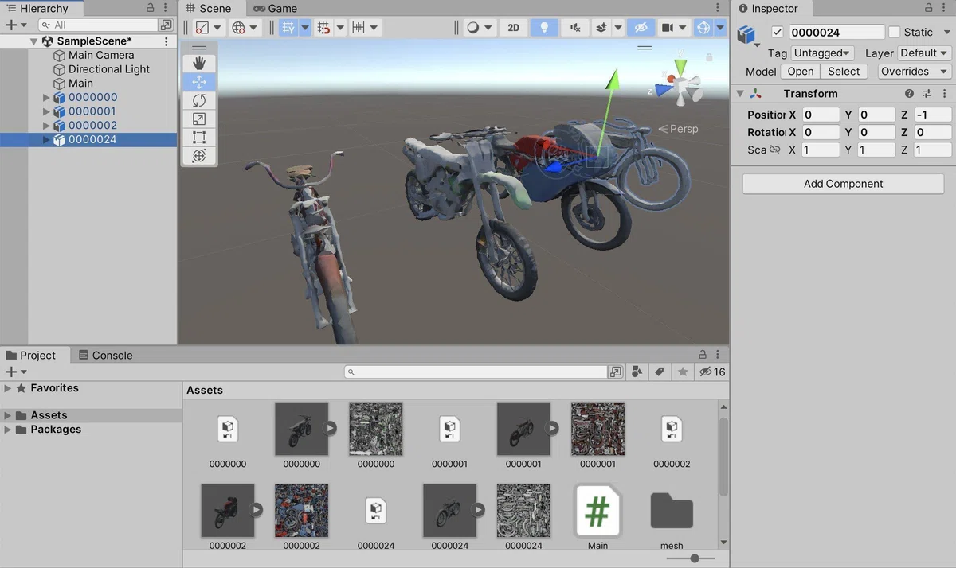Screen dimensions: 956x568
Task: Expand the Packages folder in Project
Action: tap(7, 430)
